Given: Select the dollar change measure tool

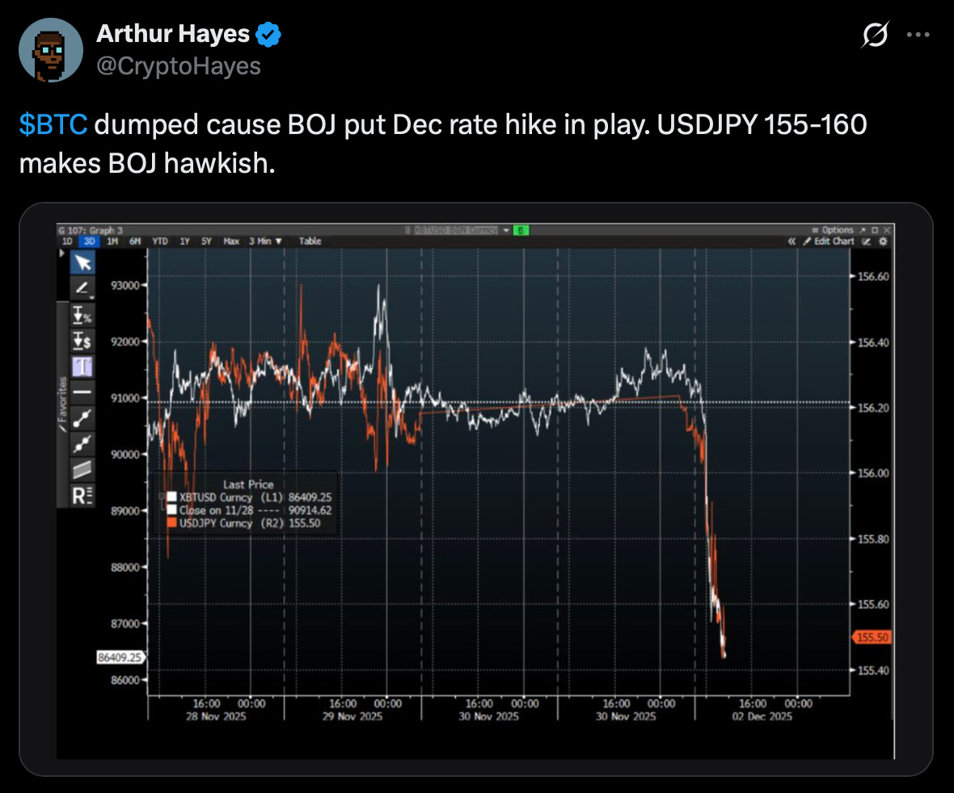Looking at the screenshot, I should [82, 341].
